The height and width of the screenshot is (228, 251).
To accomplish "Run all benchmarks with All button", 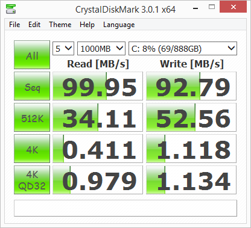I will coord(32,55).
